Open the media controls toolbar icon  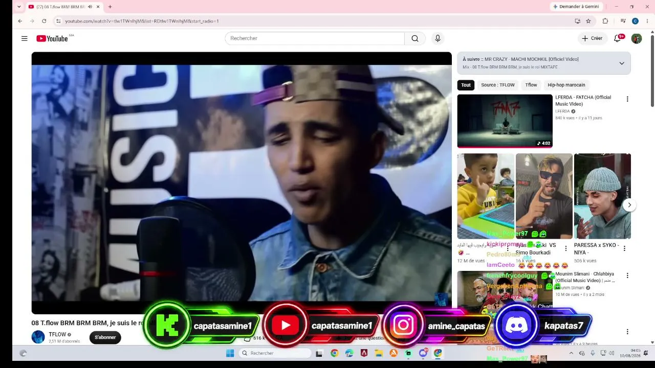tap(623, 21)
